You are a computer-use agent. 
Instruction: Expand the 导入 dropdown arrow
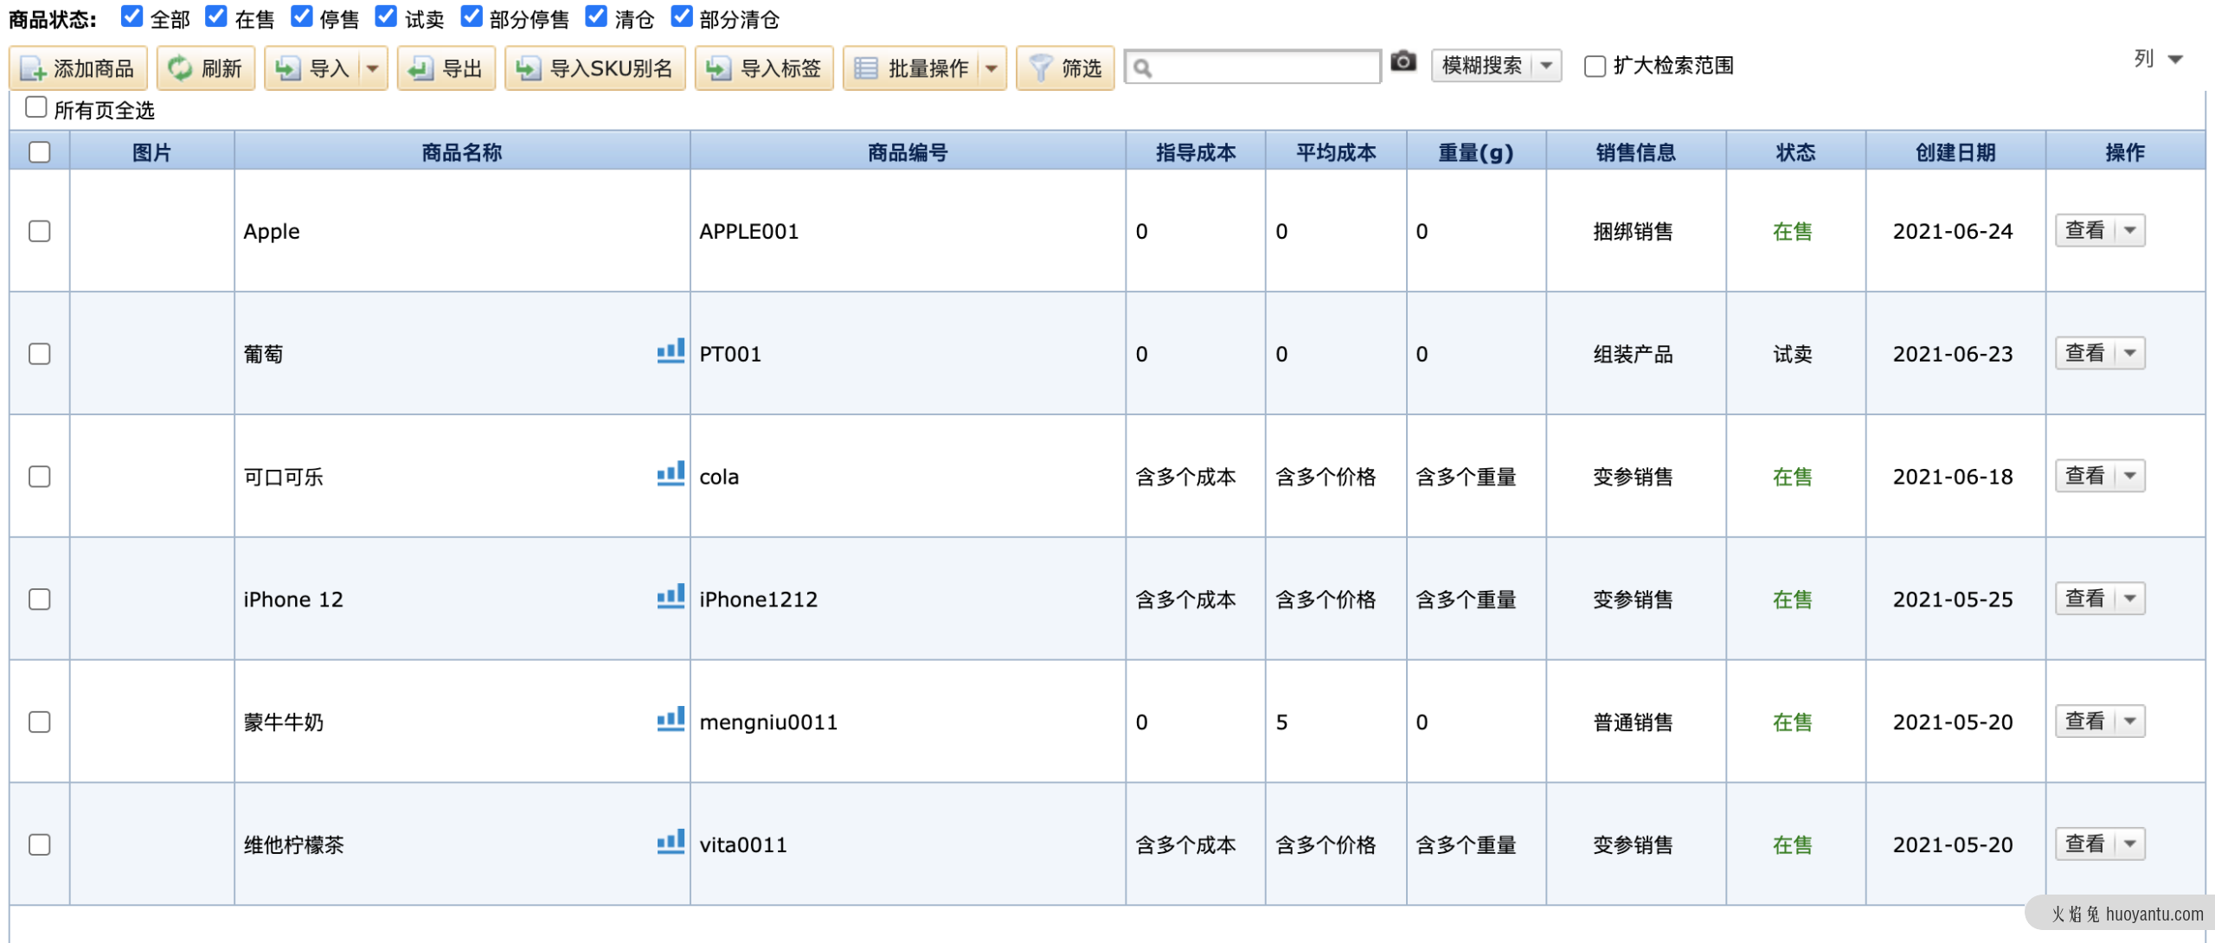point(373,68)
